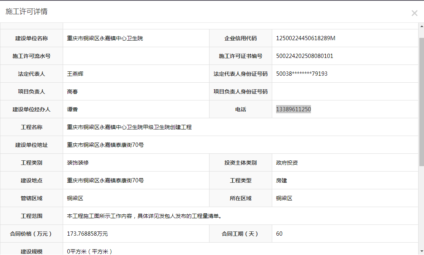
Task: Click the 工程范围 description text
Action: pos(144,216)
